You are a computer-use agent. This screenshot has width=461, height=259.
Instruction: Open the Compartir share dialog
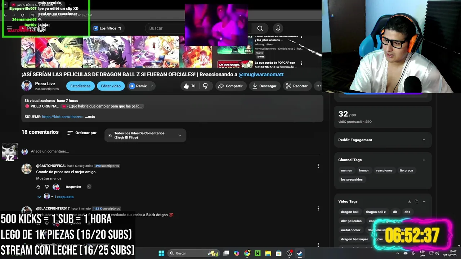[231, 86]
